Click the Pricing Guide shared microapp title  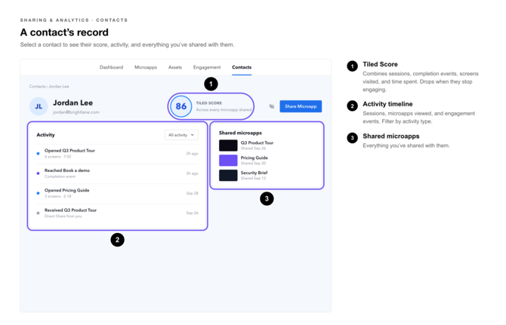point(255,158)
